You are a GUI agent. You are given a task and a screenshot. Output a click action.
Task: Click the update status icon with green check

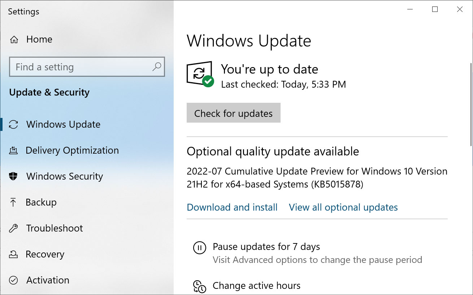[200, 74]
